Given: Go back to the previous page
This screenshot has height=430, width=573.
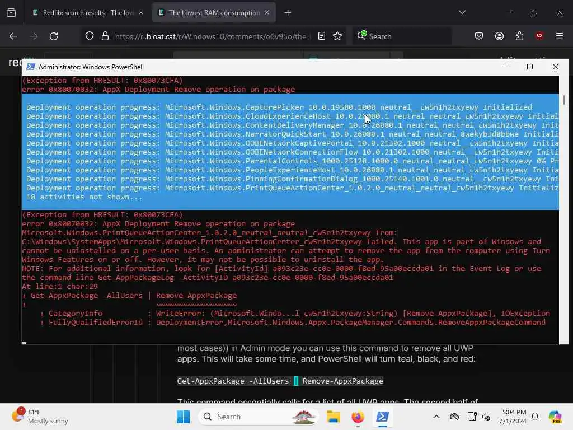Looking at the screenshot, I should (x=13, y=36).
